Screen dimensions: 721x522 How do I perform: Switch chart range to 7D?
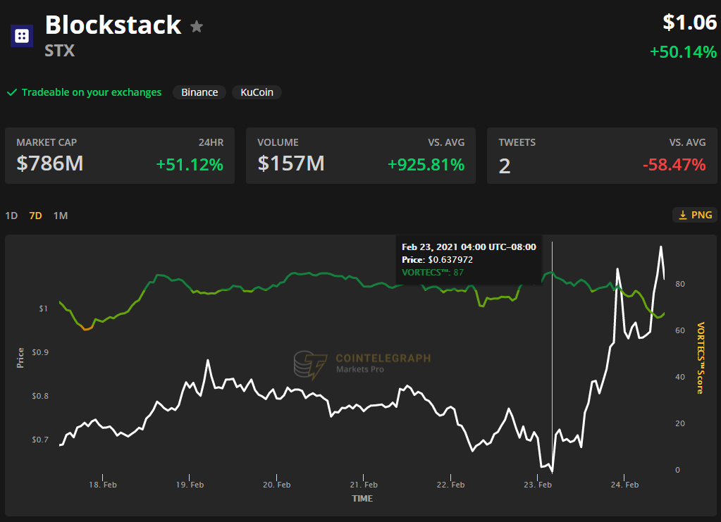[x=35, y=216]
